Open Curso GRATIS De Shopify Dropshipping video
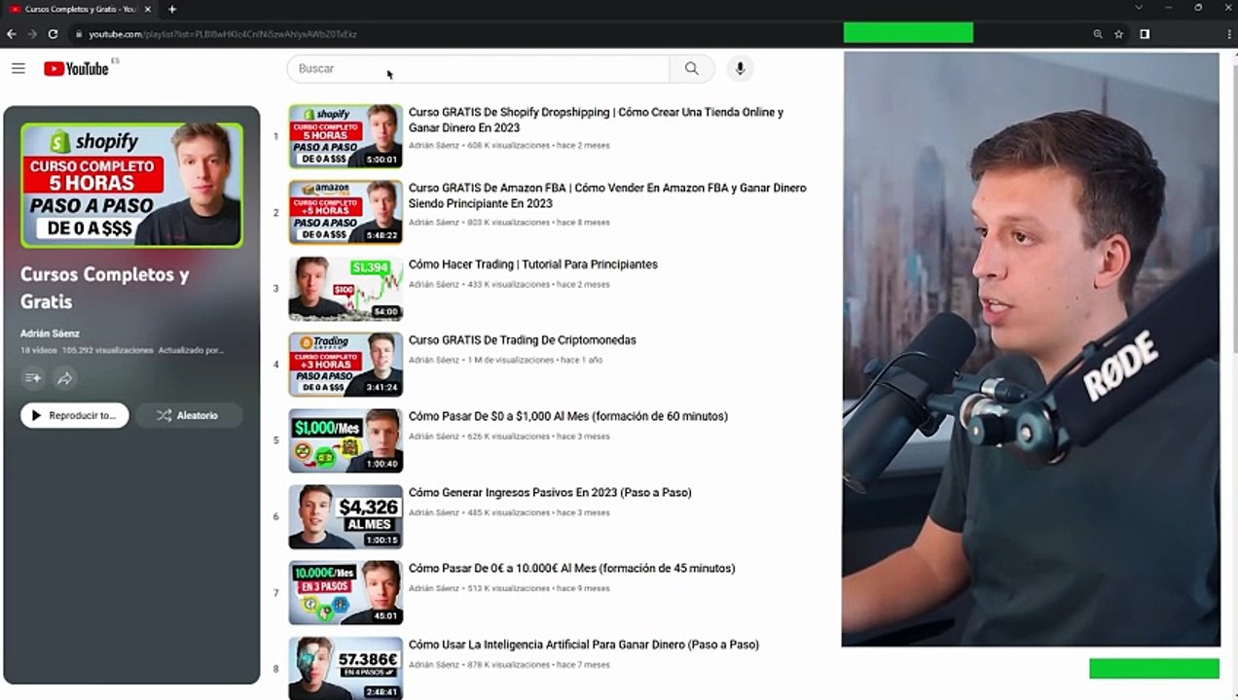The image size is (1238, 700). [x=596, y=120]
